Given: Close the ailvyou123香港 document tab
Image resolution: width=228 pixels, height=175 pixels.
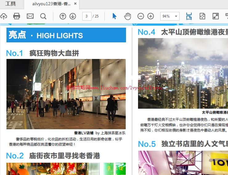Looking at the screenshot, I should point(75,4).
